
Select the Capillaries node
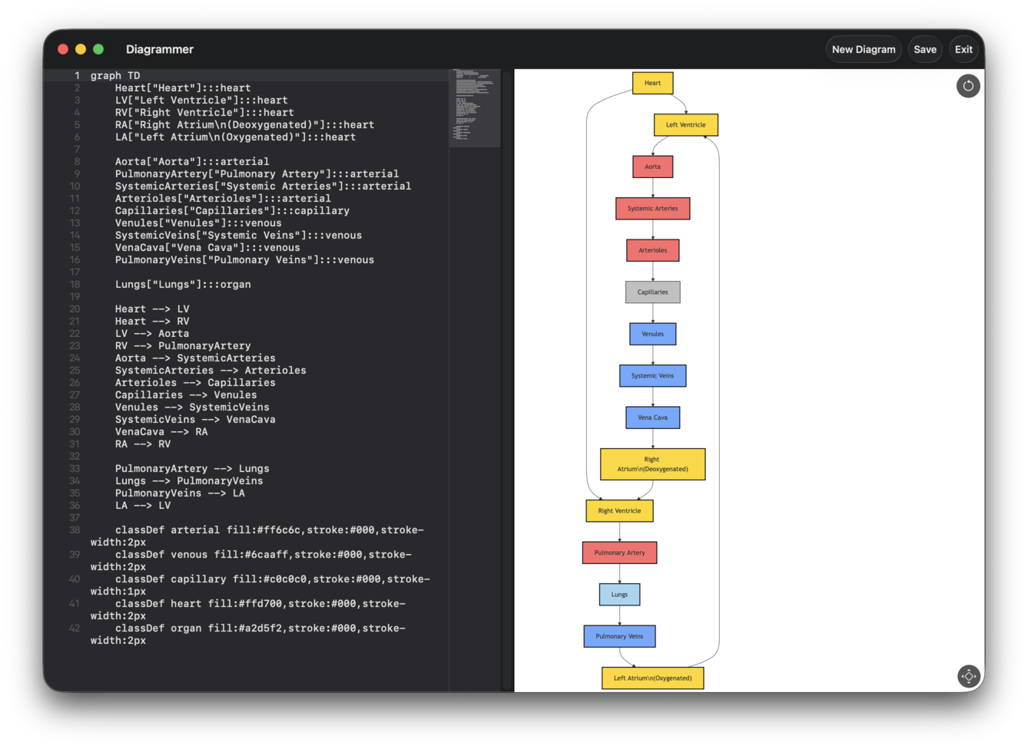click(652, 292)
